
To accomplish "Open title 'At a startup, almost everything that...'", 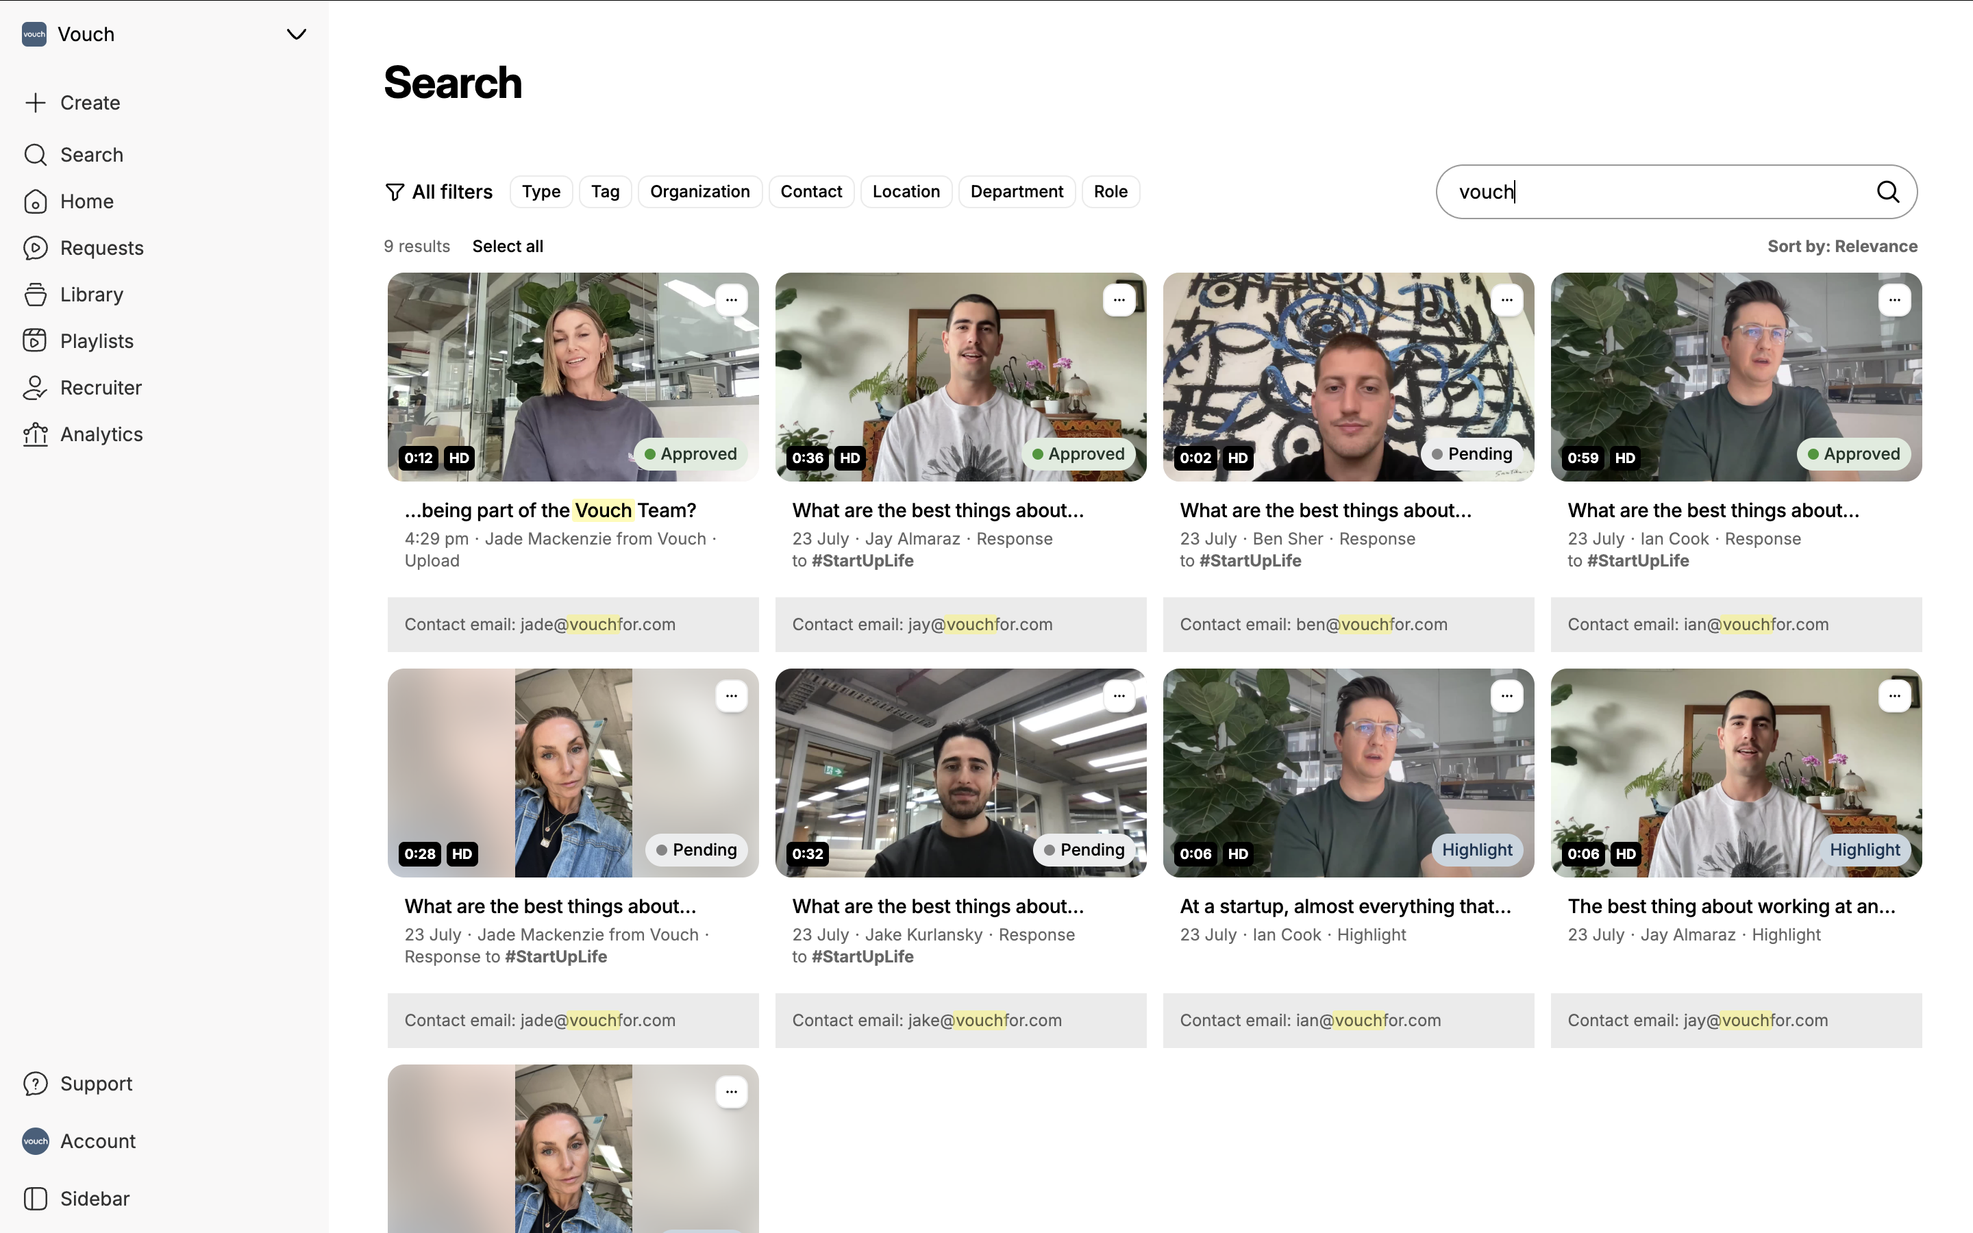I will click(x=1345, y=906).
